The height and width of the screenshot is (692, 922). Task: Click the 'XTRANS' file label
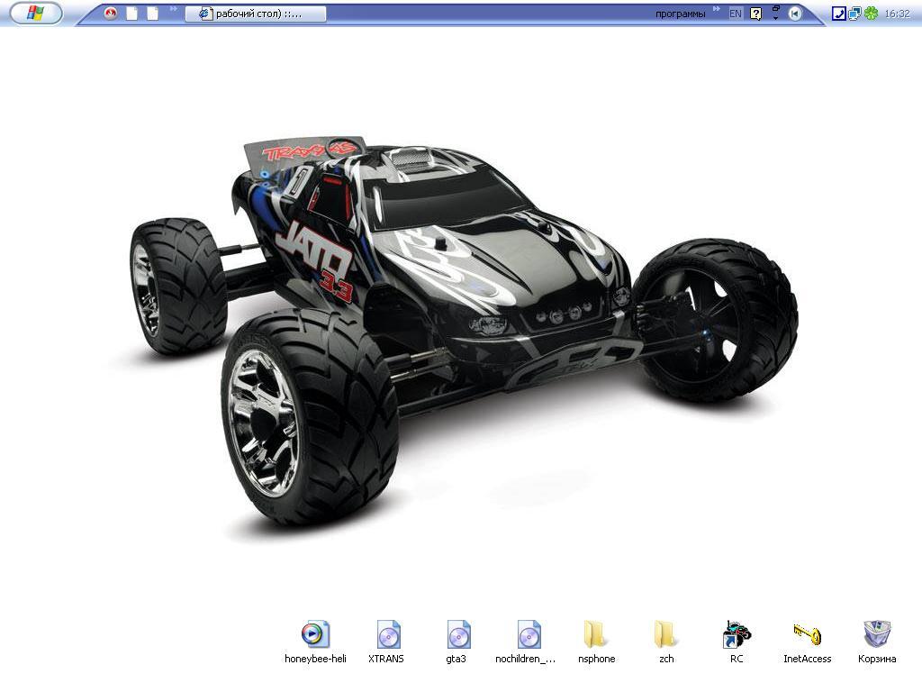pyautogui.click(x=385, y=659)
